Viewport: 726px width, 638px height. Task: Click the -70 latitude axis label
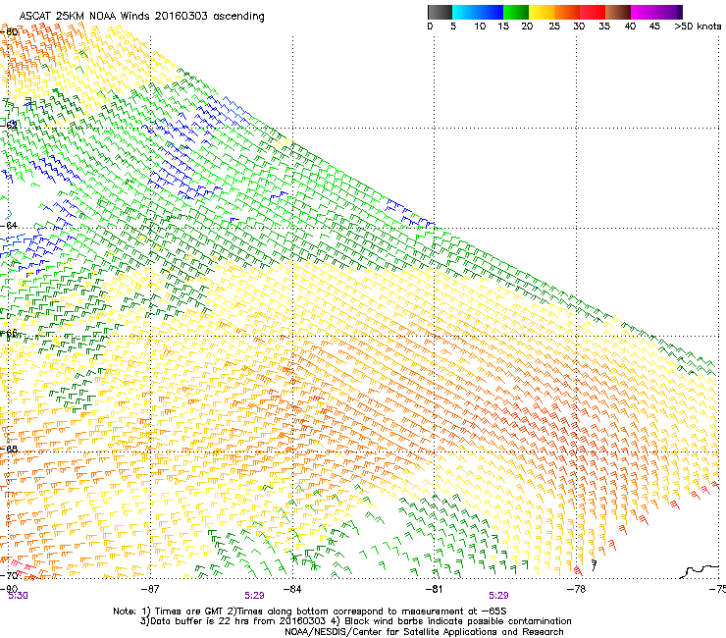(x=10, y=575)
